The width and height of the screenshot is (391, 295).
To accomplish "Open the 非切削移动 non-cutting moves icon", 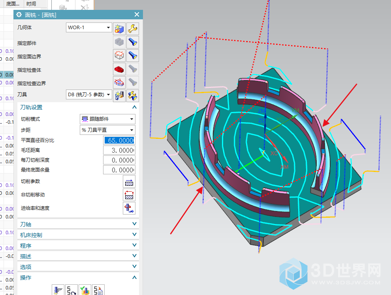I will click(x=129, y=195).
